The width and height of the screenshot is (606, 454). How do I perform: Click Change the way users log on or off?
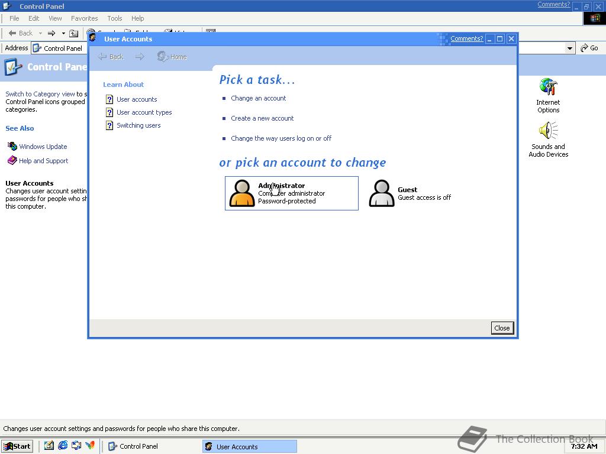(x=281, y=138)
